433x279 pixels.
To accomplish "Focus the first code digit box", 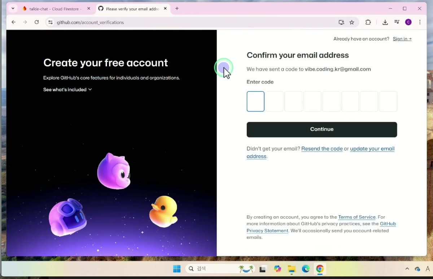I will [x=255, y=101].
